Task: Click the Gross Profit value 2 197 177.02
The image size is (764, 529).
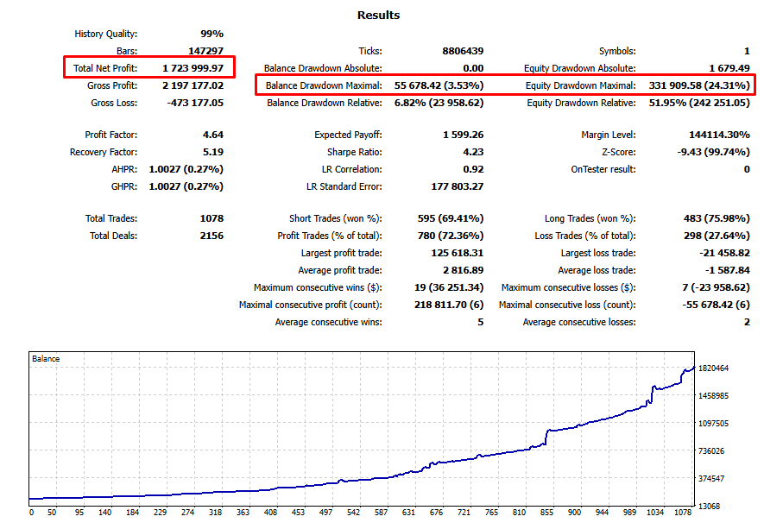Action: click(x=193, y=85)
